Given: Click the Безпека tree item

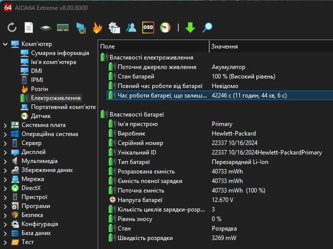Looking at the screenshot, I should [x=32, y=215].
